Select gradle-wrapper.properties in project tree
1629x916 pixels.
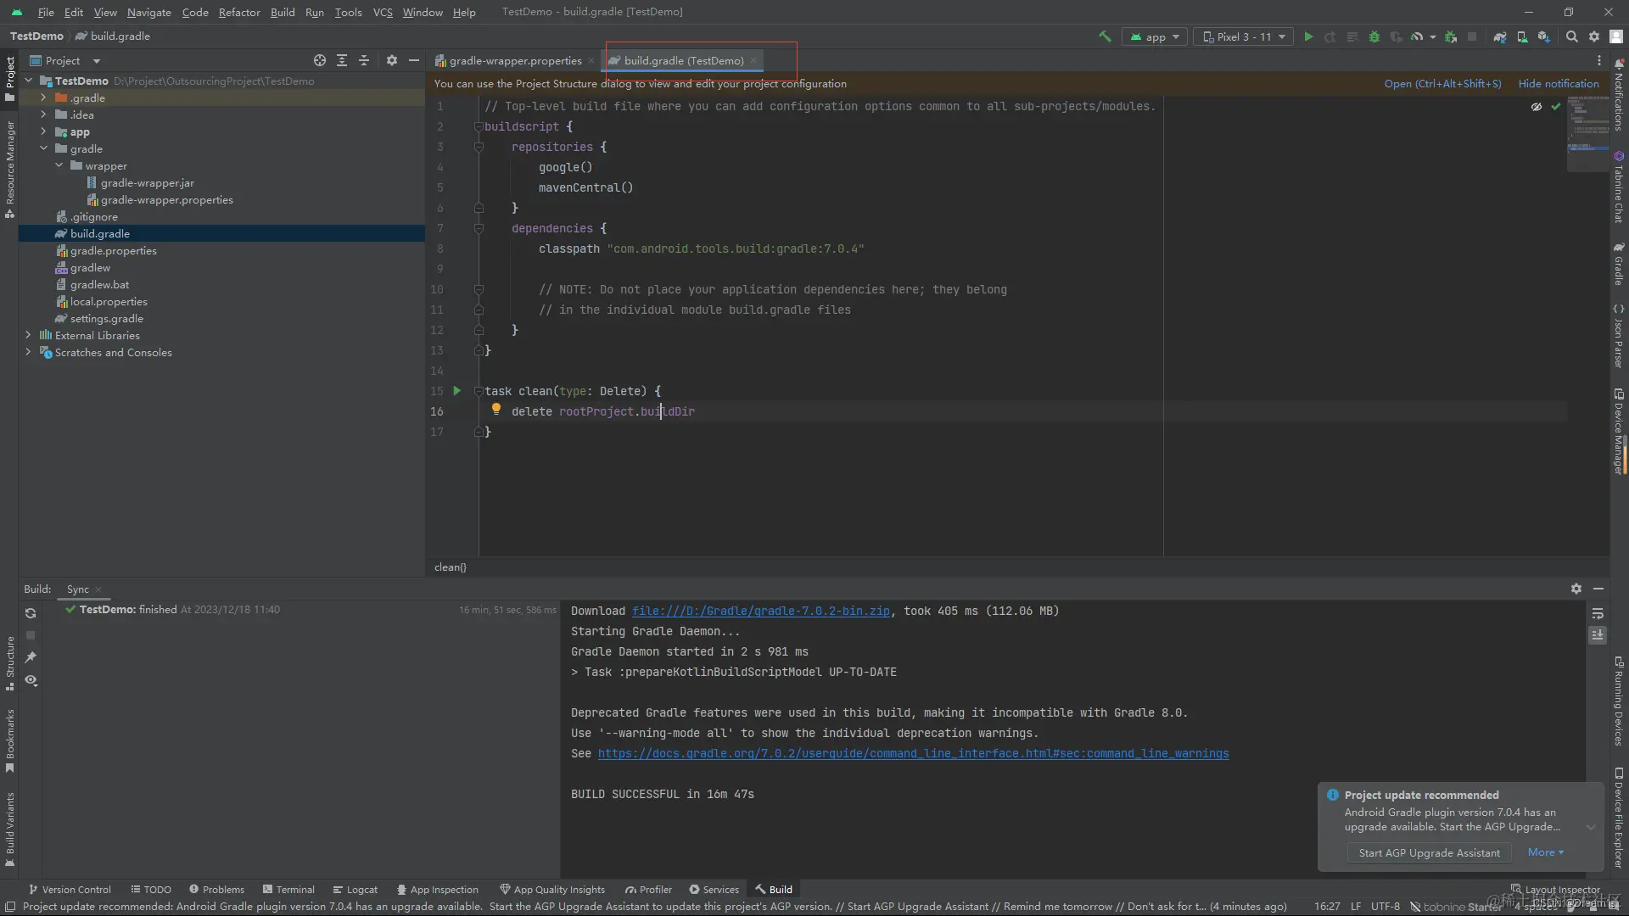(166, 199)
